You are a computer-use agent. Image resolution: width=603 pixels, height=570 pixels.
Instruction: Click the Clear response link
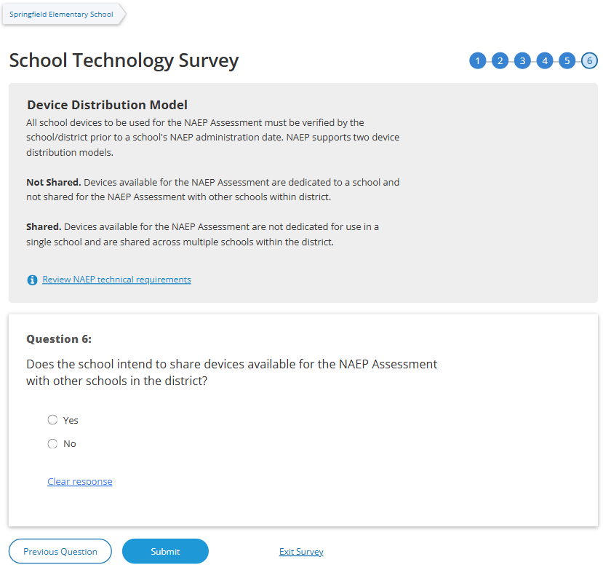[x=80, y=482]
